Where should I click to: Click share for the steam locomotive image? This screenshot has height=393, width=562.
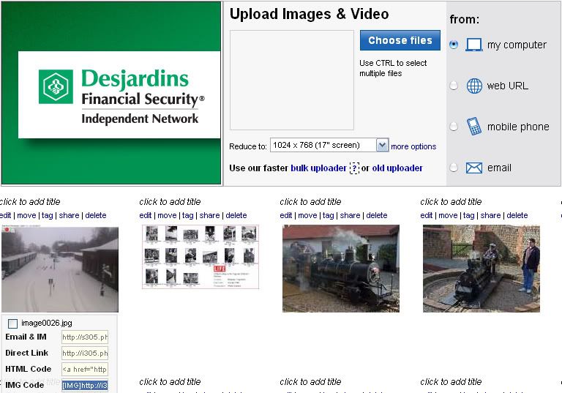coord(350,215)
